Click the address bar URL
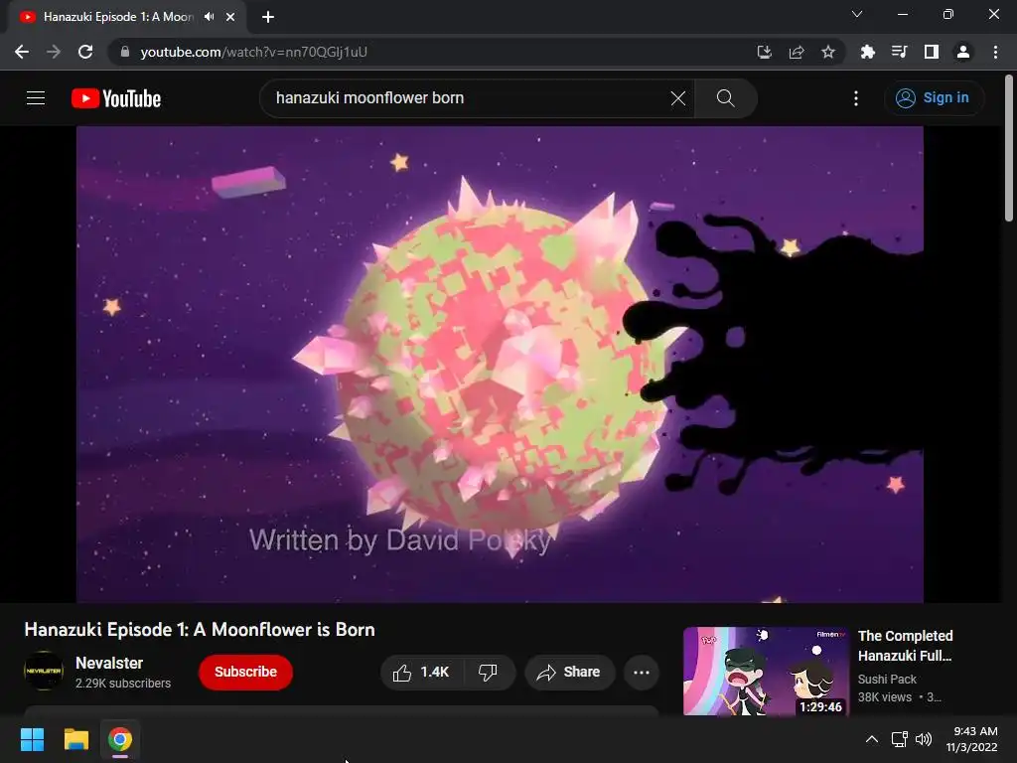 tap(253, 52)
